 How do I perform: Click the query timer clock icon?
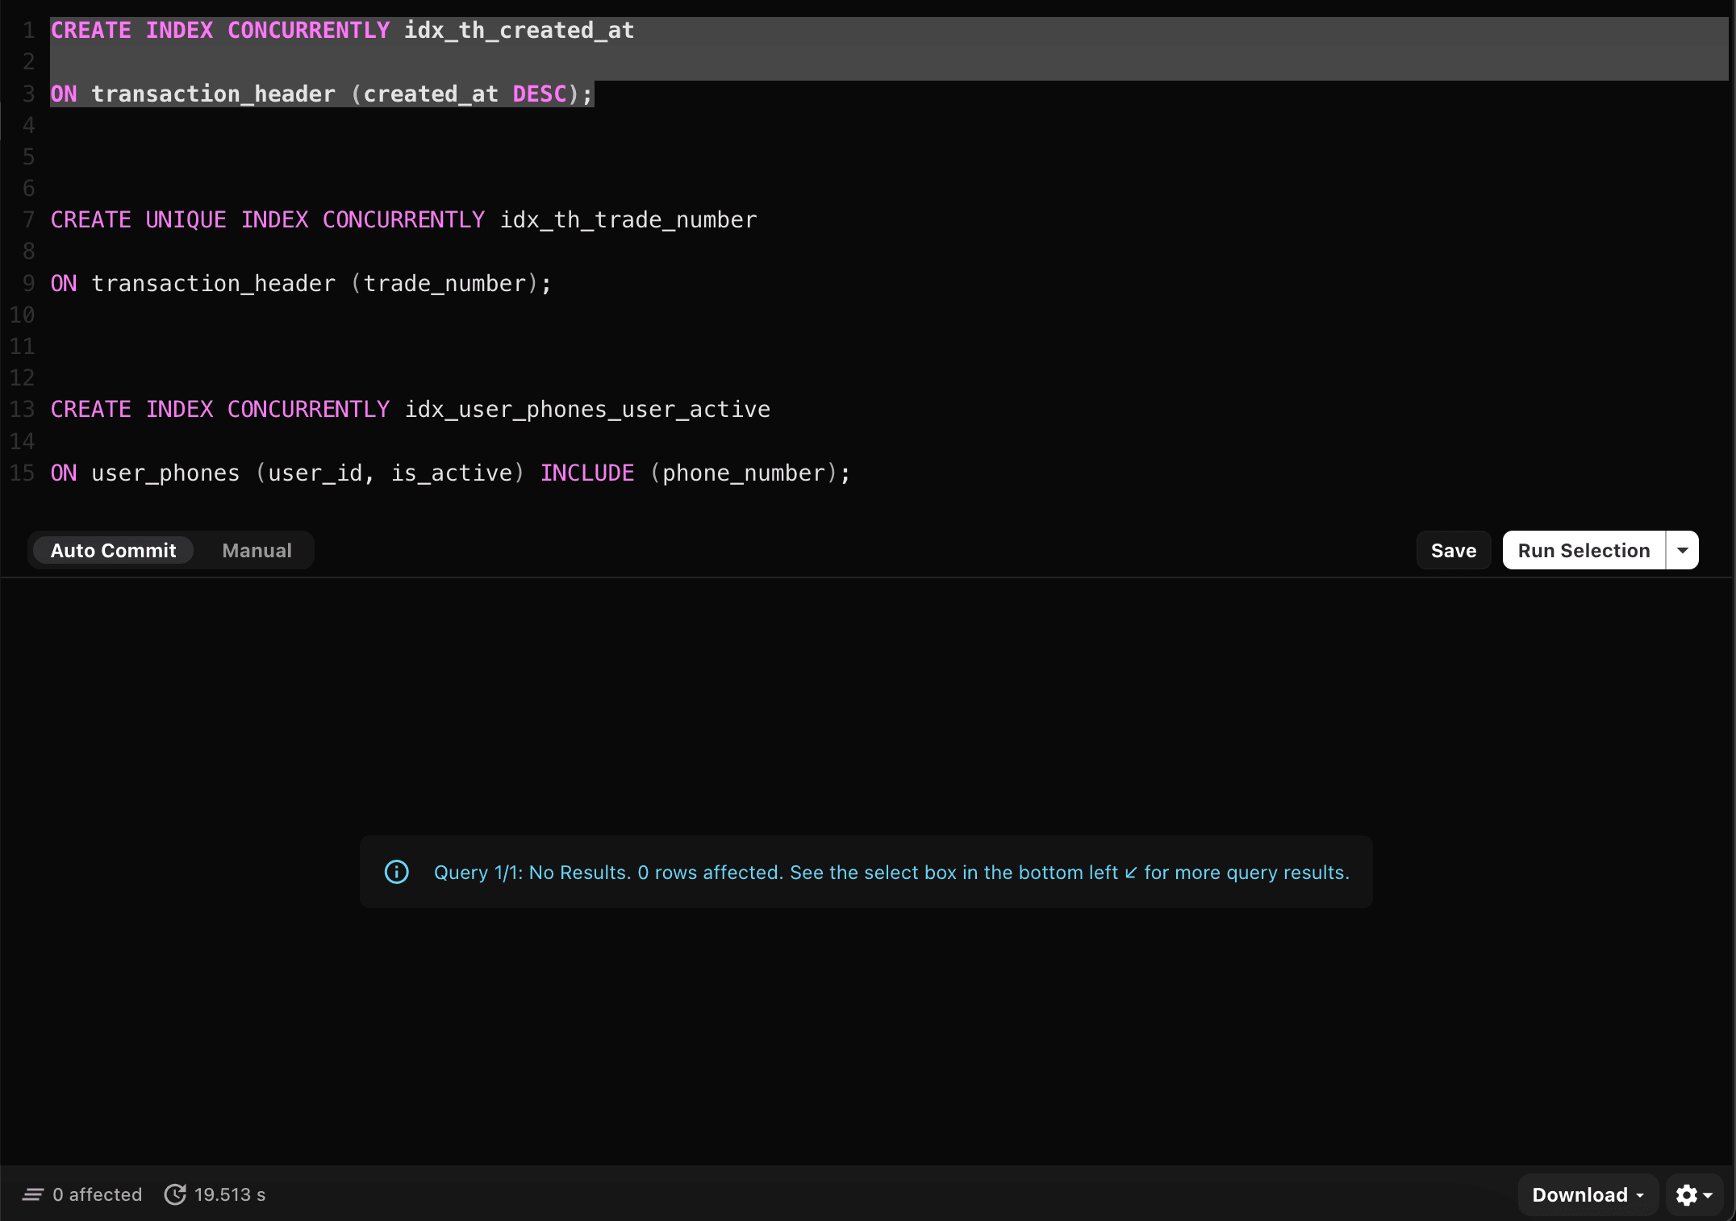click(175, 1194)
